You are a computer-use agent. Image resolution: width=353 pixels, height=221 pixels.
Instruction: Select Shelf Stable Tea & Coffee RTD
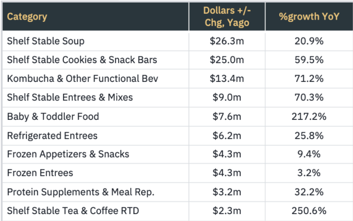point(73,211)
